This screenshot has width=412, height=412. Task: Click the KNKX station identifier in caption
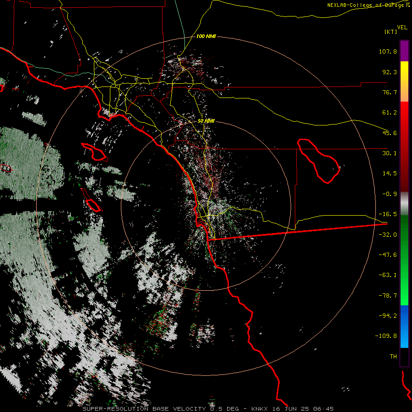260,409
